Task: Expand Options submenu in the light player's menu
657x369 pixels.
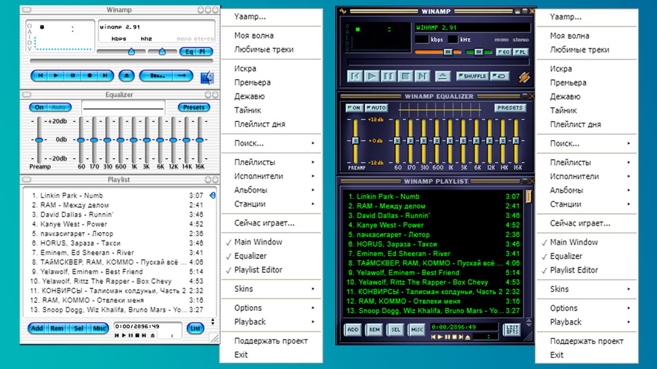Action: point(272,308)
